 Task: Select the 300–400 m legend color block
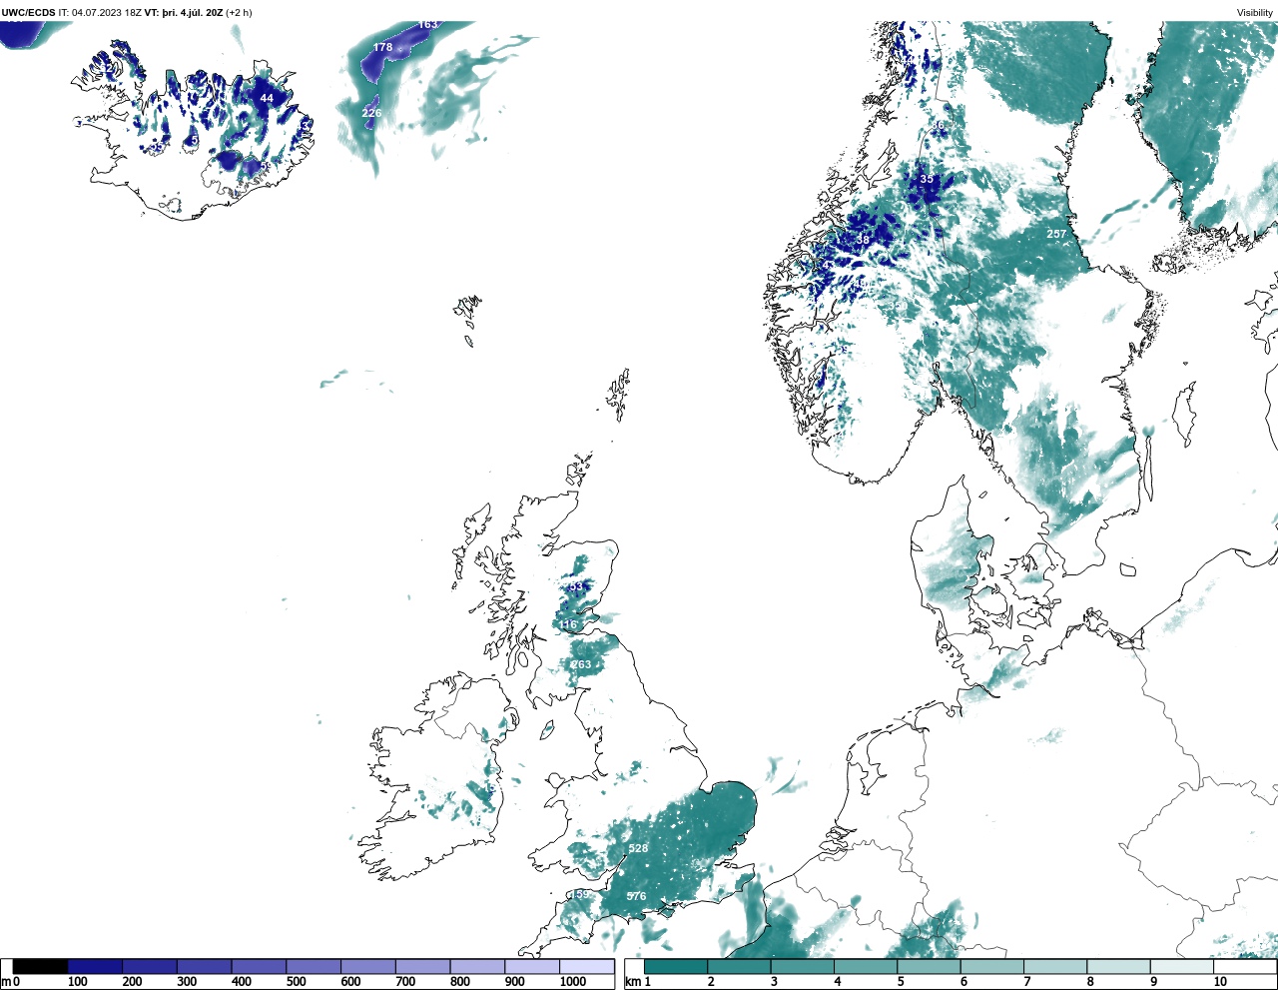(x=204, y=967)
